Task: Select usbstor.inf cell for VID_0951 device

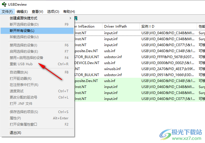Action: tap(113, 75)
